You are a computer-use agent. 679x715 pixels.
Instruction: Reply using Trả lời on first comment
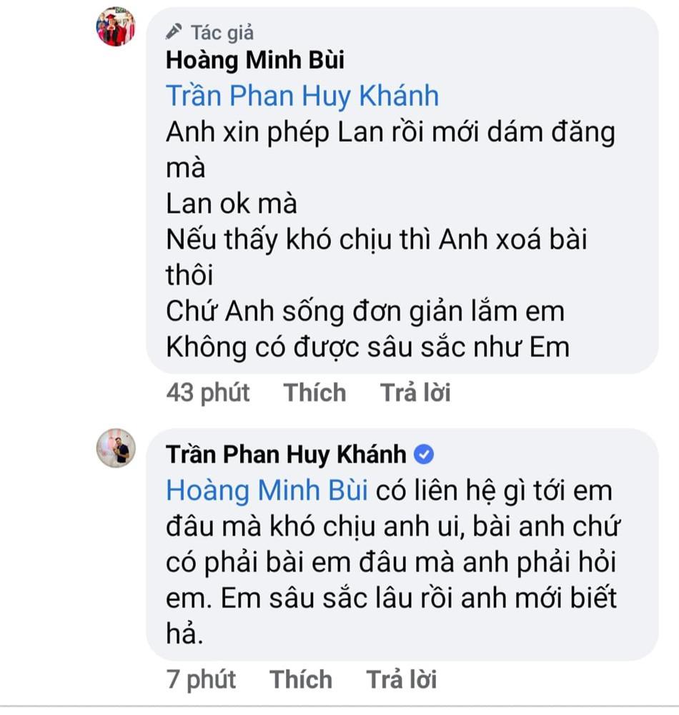coord(416,392)
